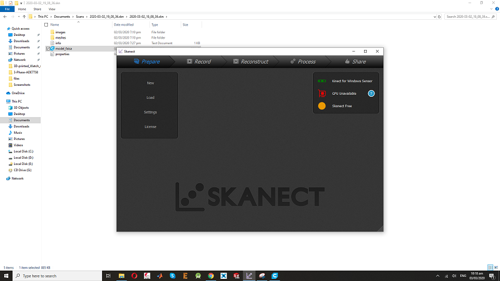This screenshot has width=500, height=281.
Task: Select the info text document
Action: tap(58, 43)
